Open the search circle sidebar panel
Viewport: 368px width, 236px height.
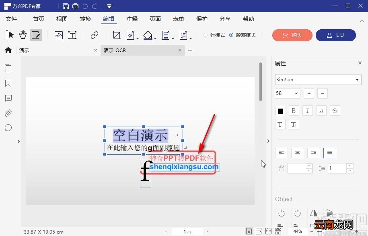pos(8,128)
